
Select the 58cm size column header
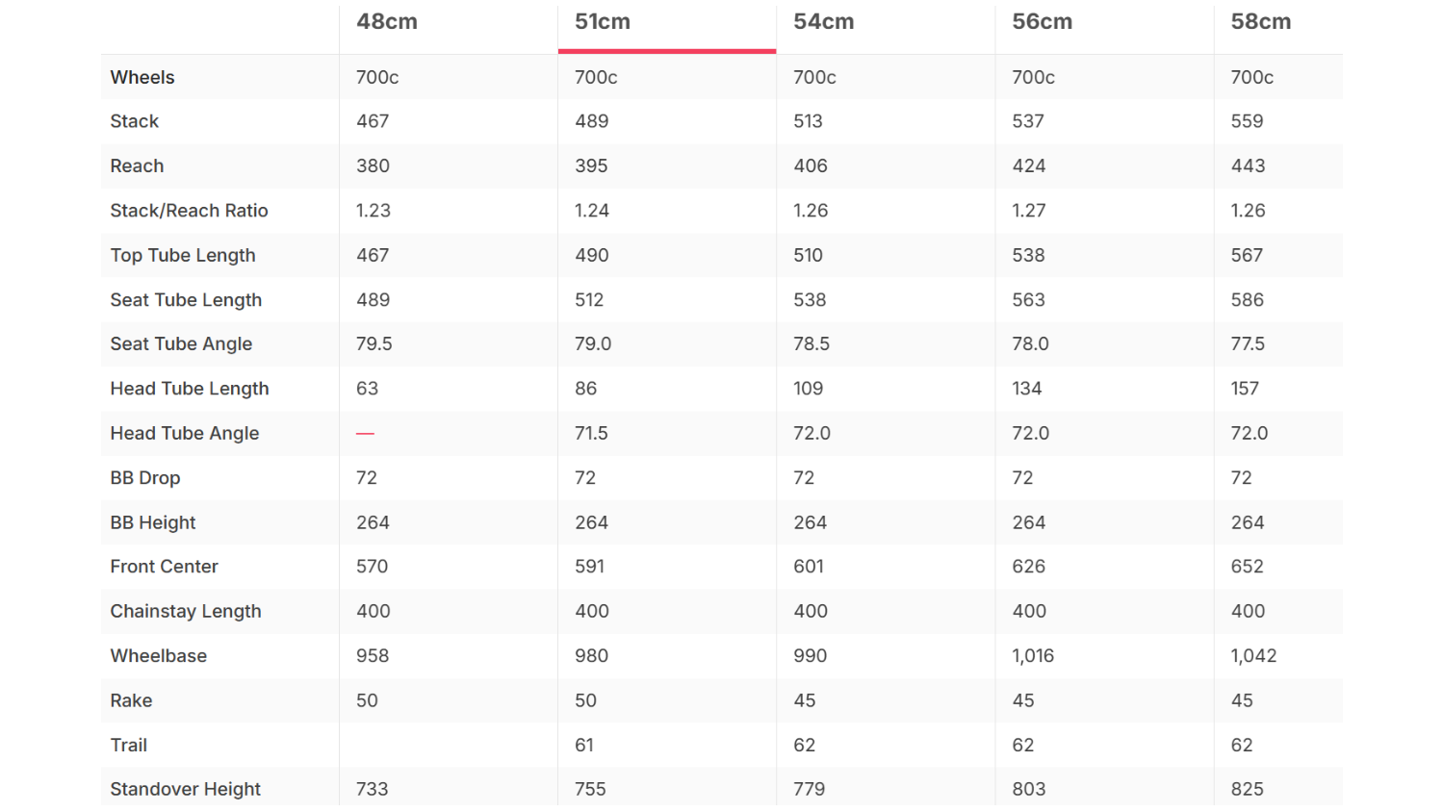[x=1261, y=22]
